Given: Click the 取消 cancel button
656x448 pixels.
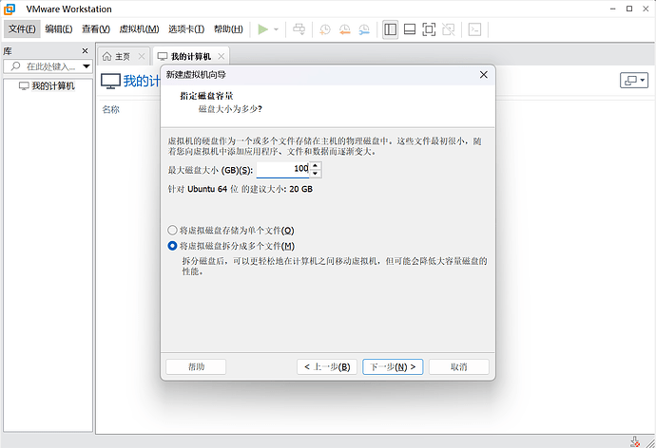Looking at the screenshot, I should point(459,366).
